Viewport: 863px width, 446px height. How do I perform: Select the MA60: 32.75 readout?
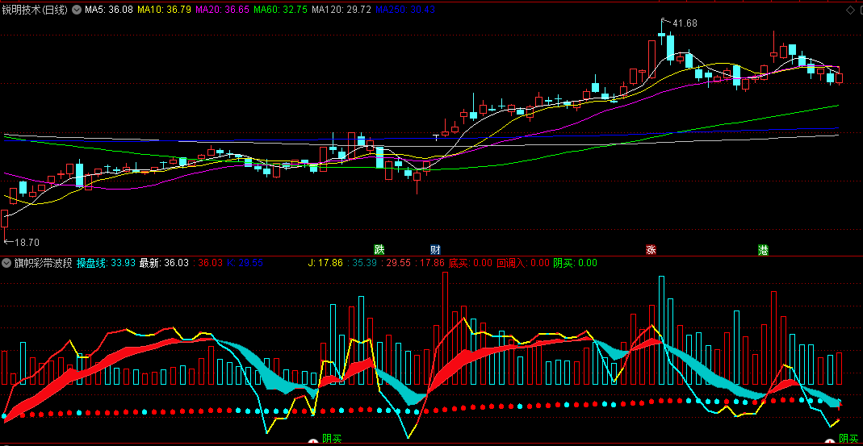pos(280,10)
